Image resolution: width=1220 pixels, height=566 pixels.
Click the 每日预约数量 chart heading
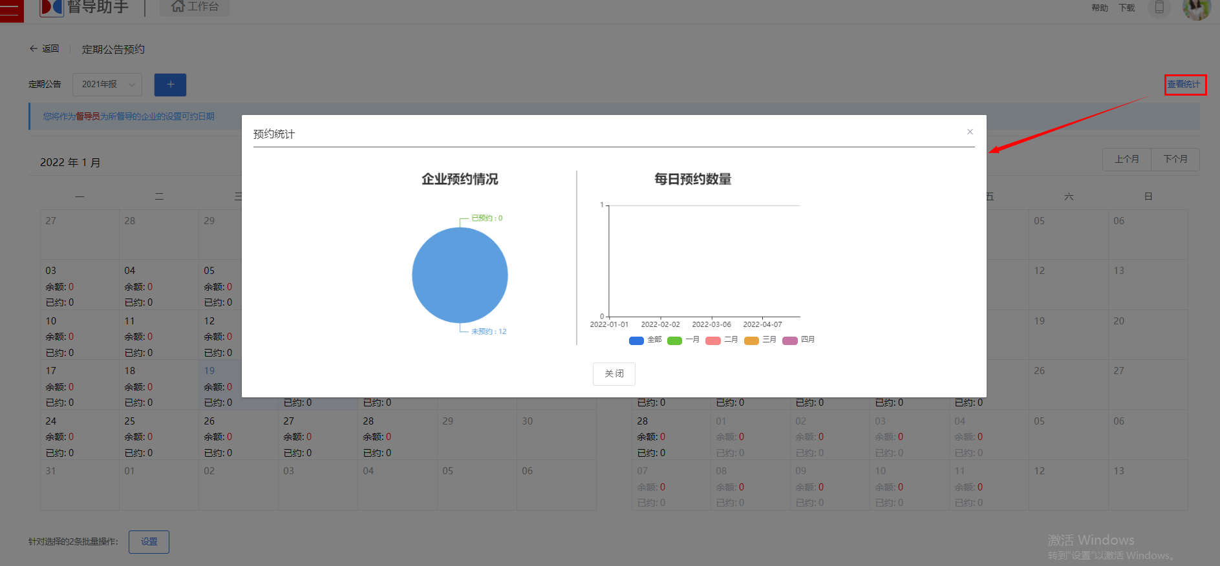(693, 179)
